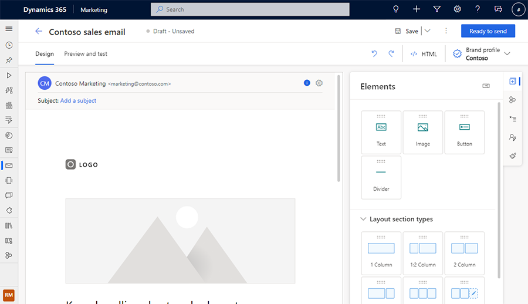This screenshot has width=528, height=304.
Task: Select the 1 Column layout tile
Action: coord(381,253)
